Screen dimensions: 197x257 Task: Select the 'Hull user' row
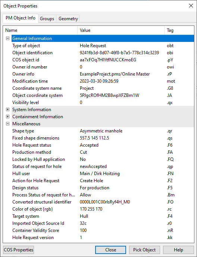point(103,174)
